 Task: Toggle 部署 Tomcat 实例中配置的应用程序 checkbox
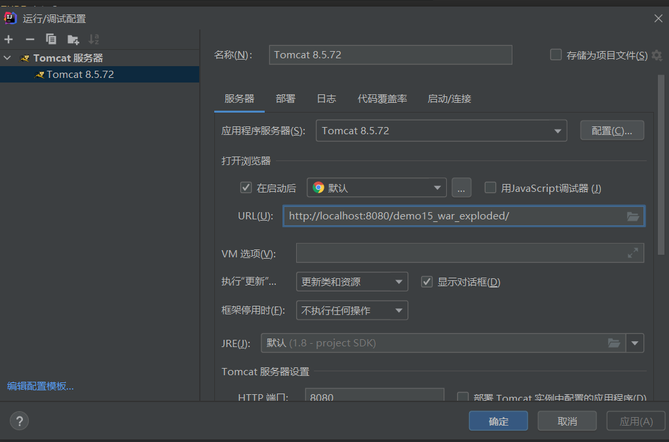[463, 397]
